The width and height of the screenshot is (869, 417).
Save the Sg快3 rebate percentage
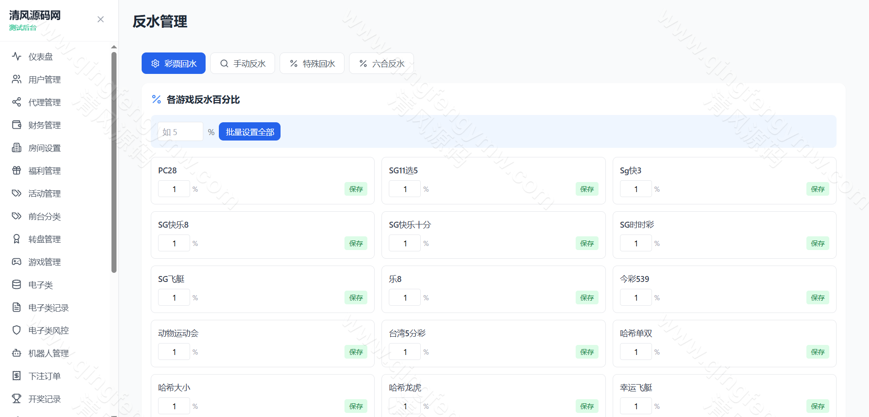point(818,189)
